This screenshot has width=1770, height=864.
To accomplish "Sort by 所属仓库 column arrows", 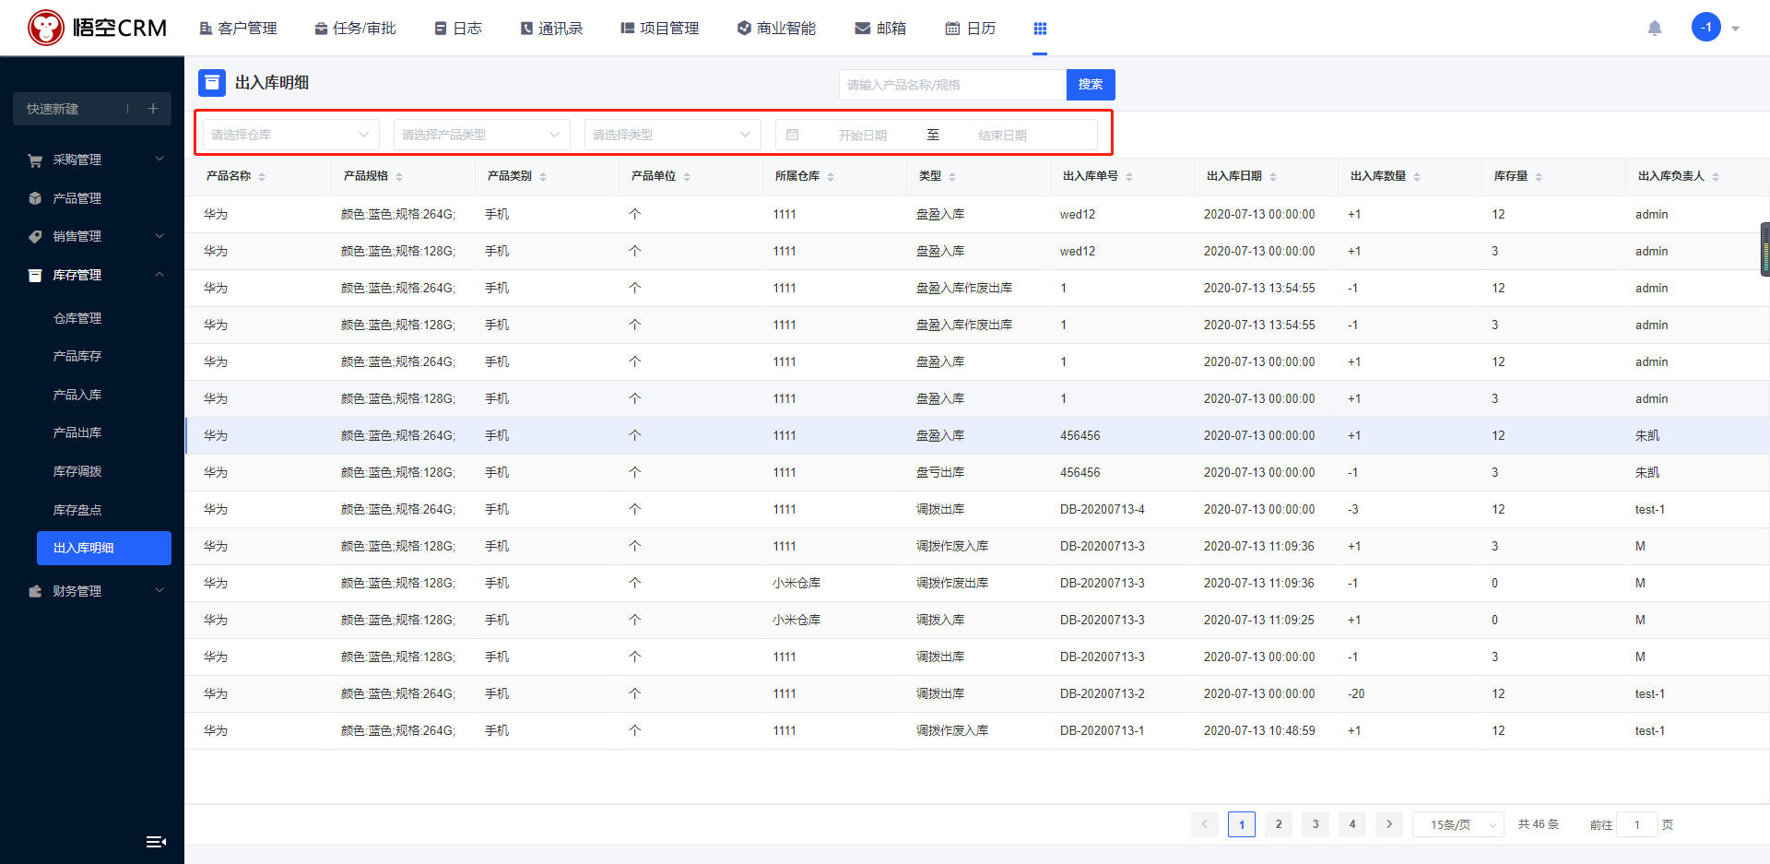I will point(831,176).
